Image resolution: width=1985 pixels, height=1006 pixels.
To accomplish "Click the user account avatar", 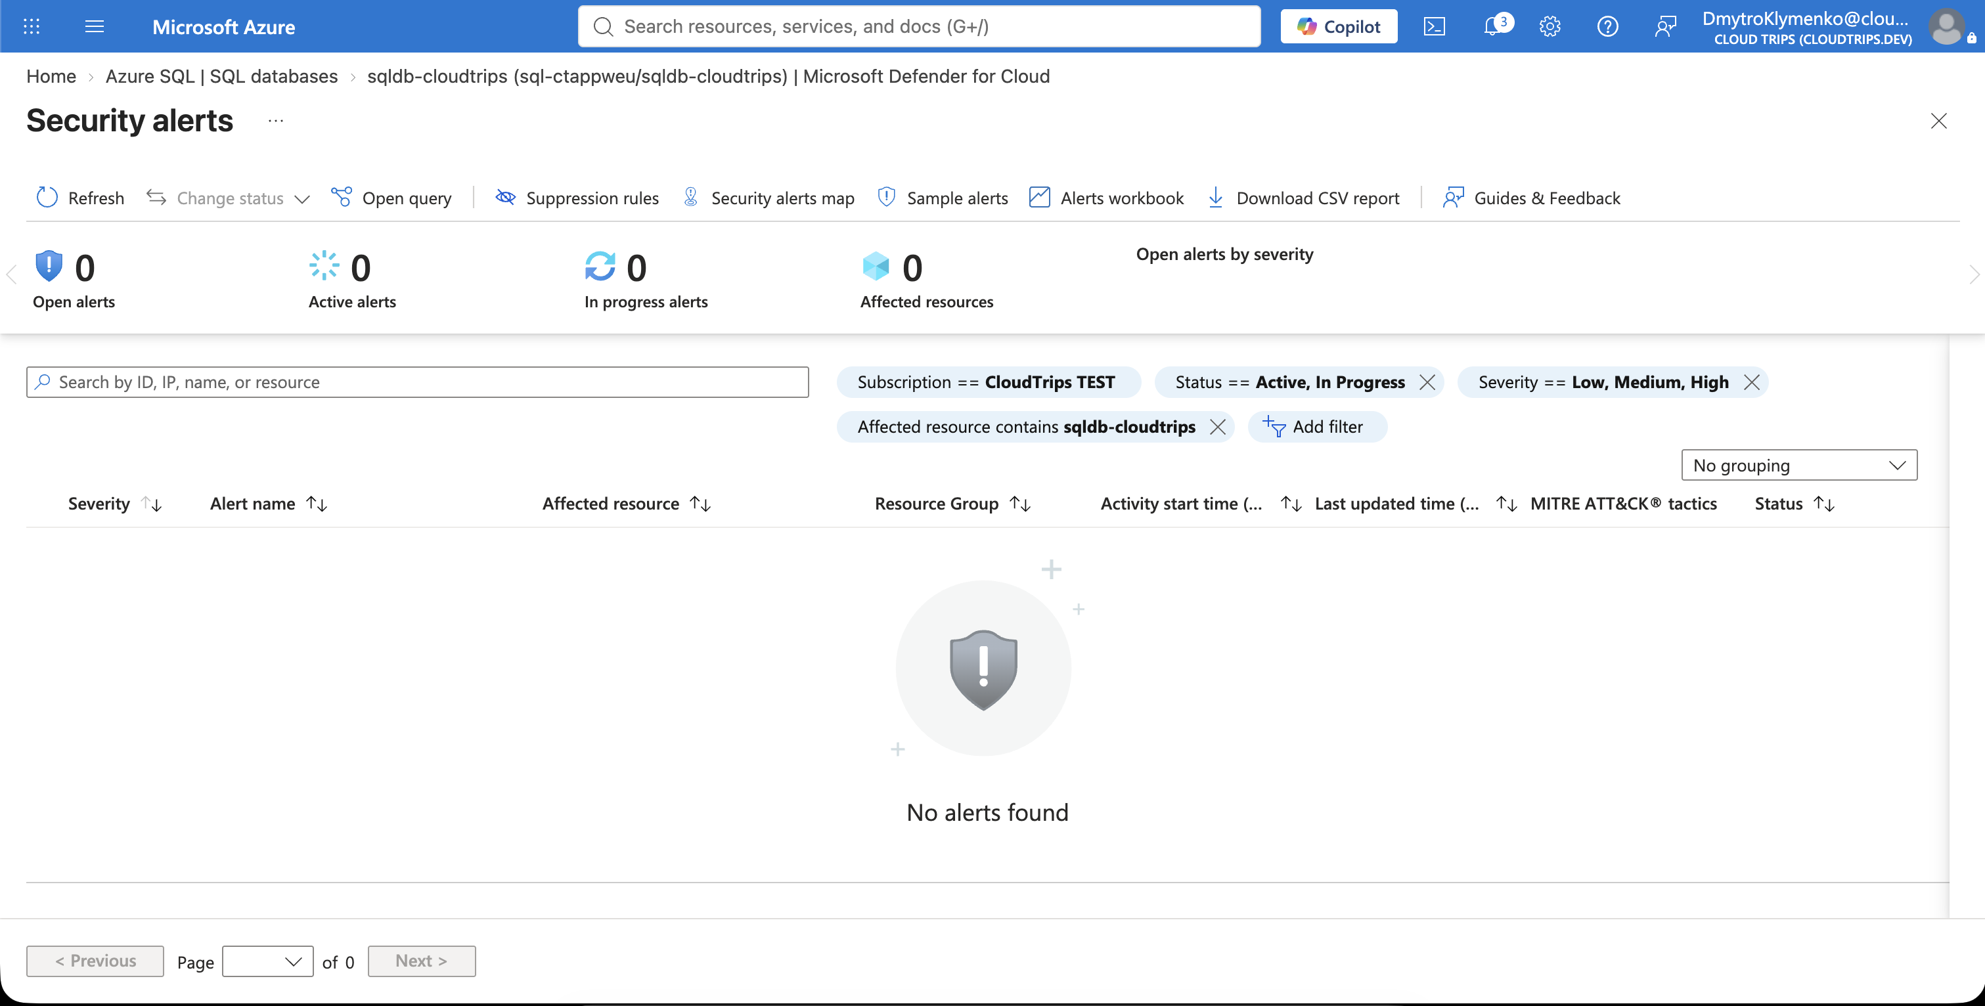I will [1946, 26].
